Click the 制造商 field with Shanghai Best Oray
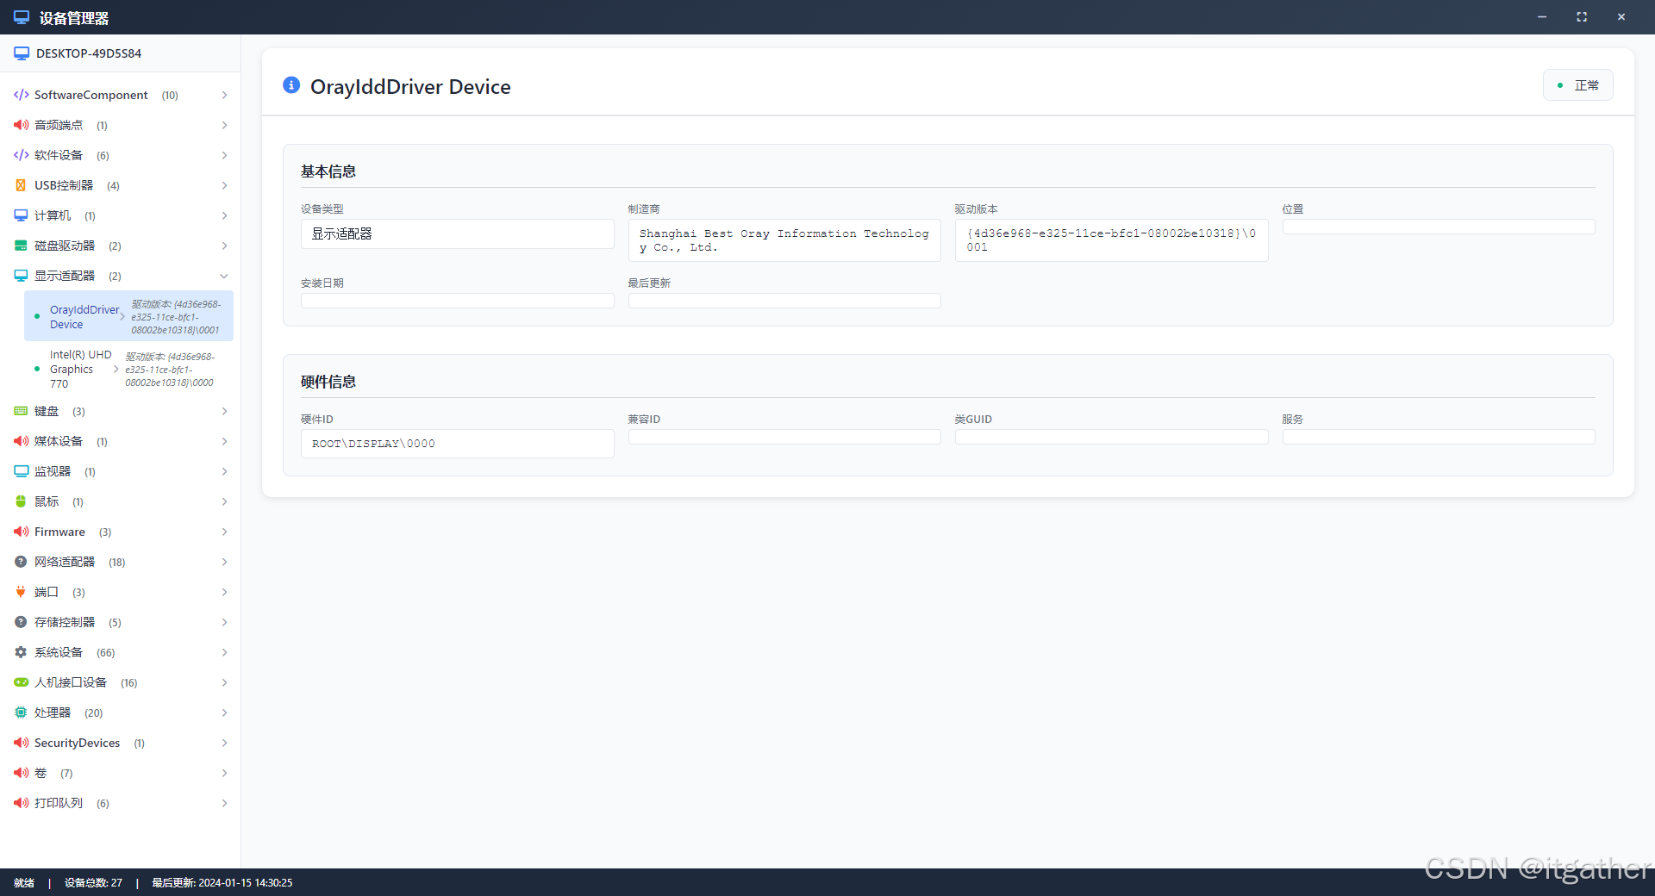This screenshot has width=1655, height=896. point(784,240)
